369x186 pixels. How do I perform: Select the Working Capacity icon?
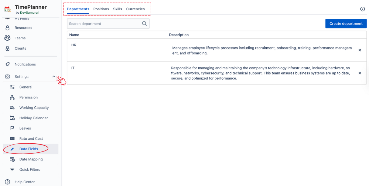tap(12, 108)
